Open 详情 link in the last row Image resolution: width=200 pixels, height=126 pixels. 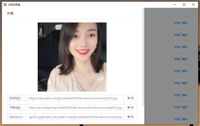pyautogui.click(x=177, y=119)
